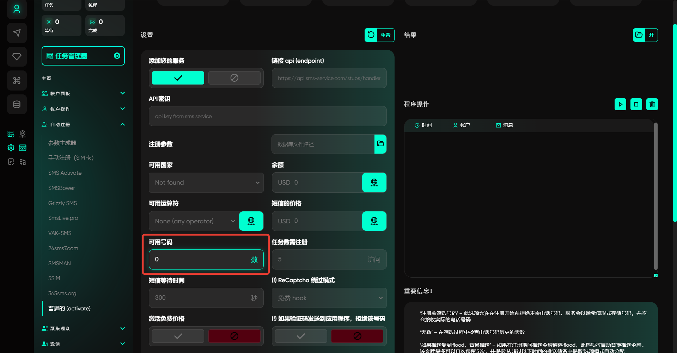
Task: Click the paper plane icon in left sidebar
Action: (x=17, y=33)
